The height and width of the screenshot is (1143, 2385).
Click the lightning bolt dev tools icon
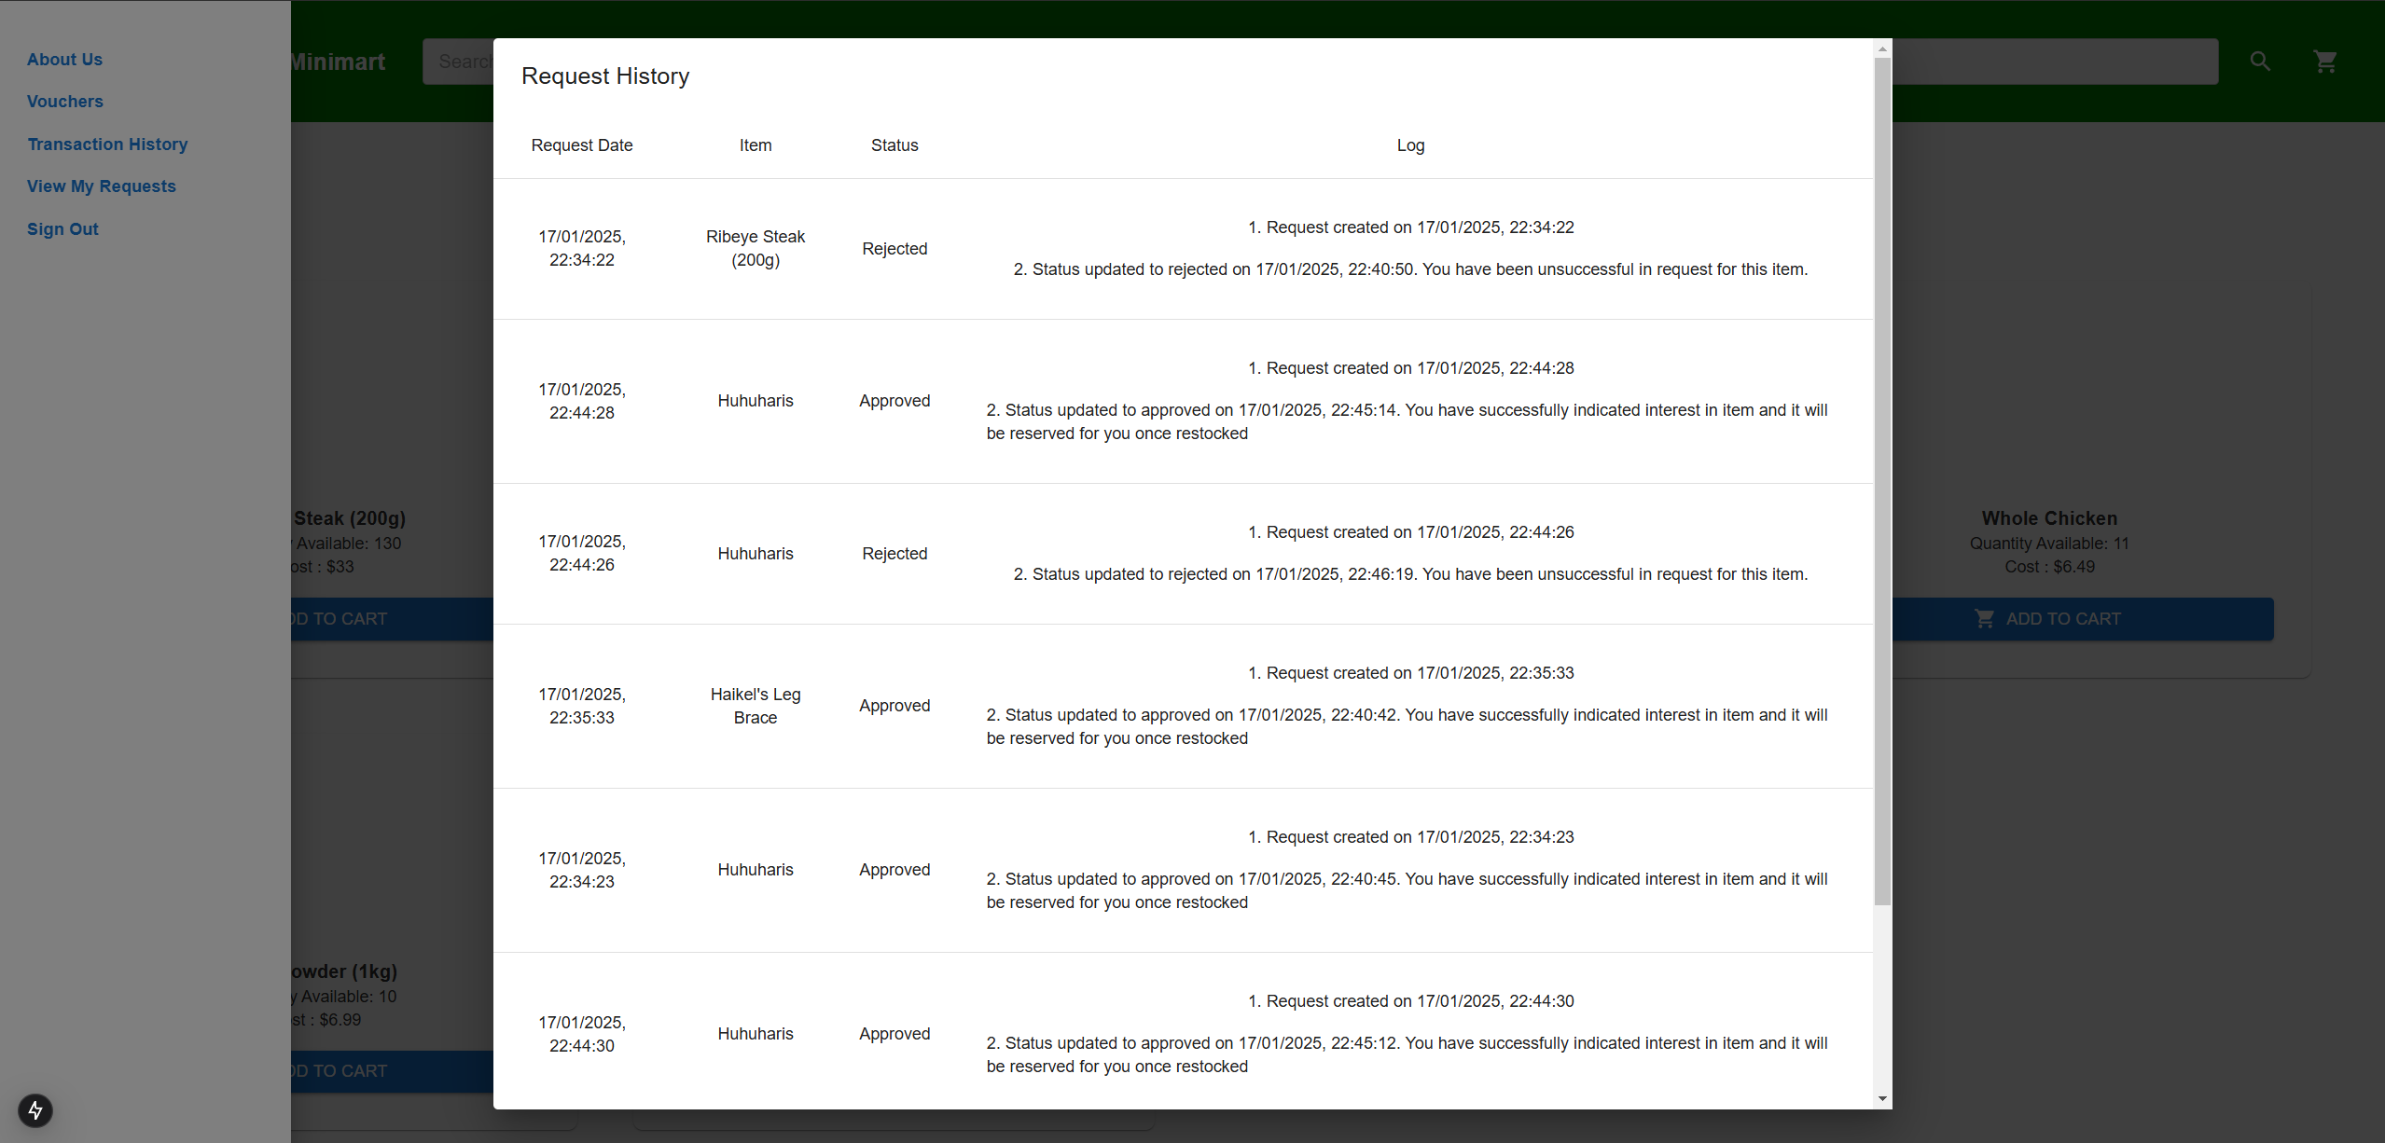click(x=35, y=1109)
